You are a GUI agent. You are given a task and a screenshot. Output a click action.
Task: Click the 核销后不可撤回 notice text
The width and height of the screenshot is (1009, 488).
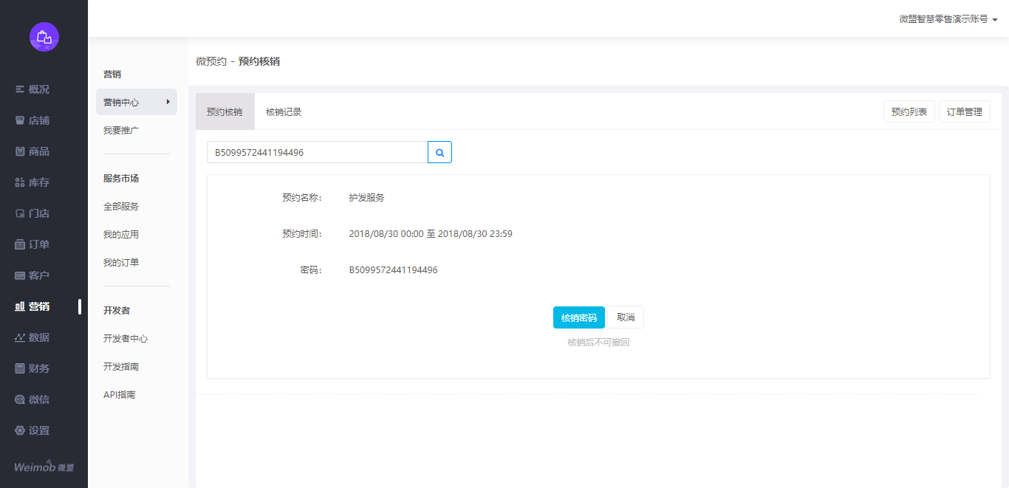(x=598, y=343)
